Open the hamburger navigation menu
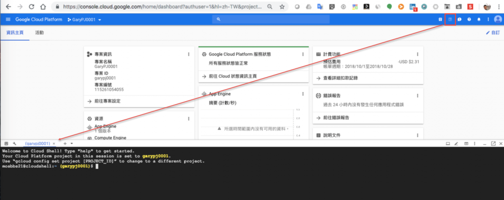This screenshot has height=200, width=504. pos(8,20)
